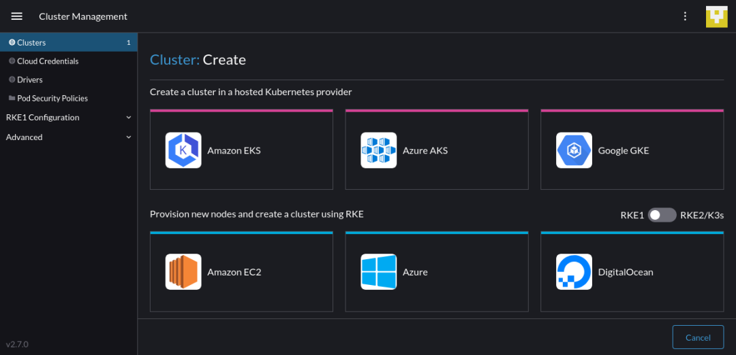This screenshot has width=736, height=355.
Task: Click the Amazon EC2 logo icon
Action: pos(183,272)
